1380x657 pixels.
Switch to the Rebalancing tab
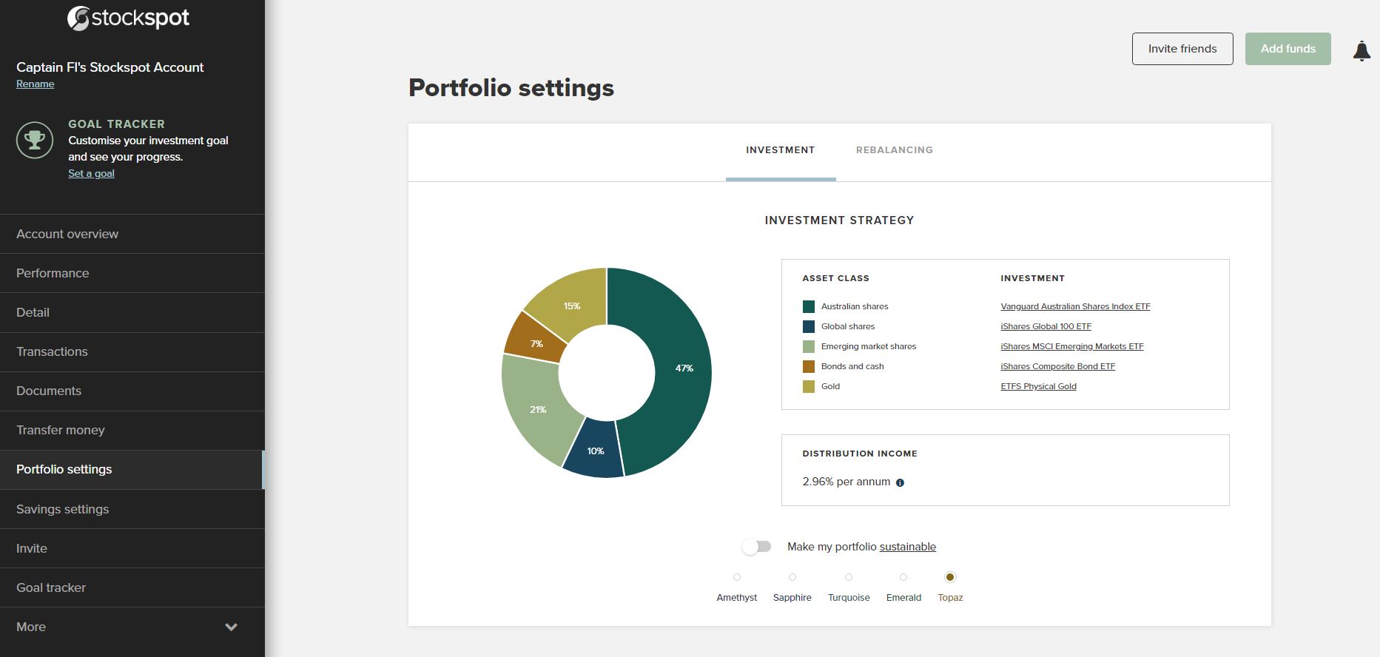[895, 149]
